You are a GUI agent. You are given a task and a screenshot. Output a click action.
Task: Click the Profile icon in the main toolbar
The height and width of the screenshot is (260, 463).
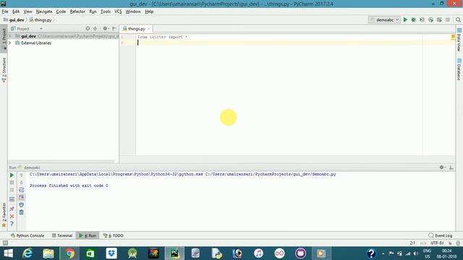pyautogui.click(x=431, y=19)
